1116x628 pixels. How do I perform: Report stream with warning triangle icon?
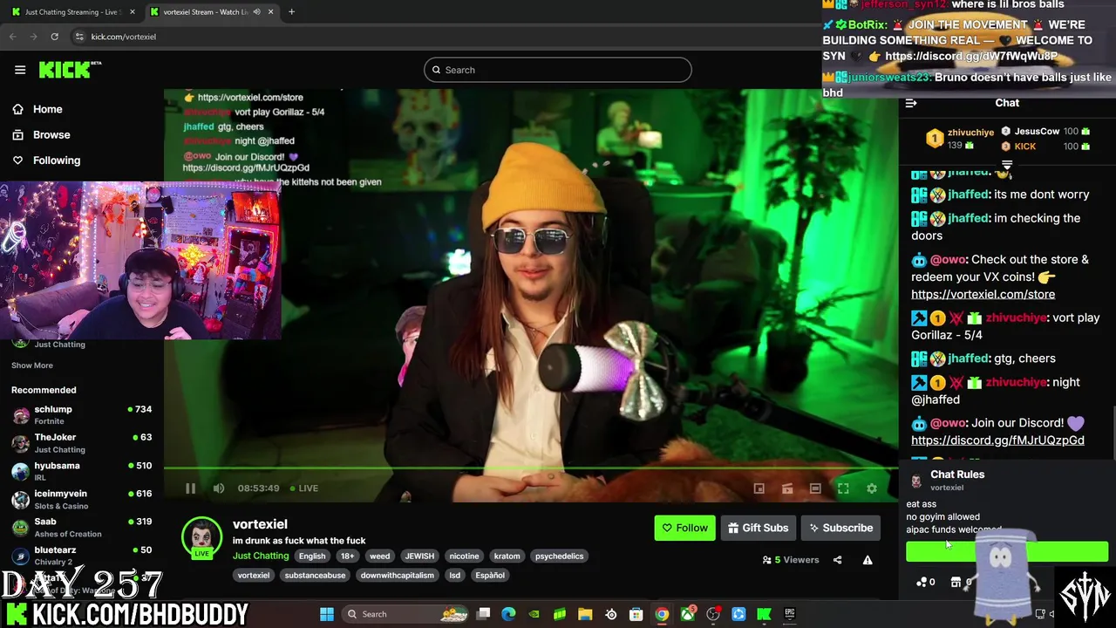pos(868,560)
